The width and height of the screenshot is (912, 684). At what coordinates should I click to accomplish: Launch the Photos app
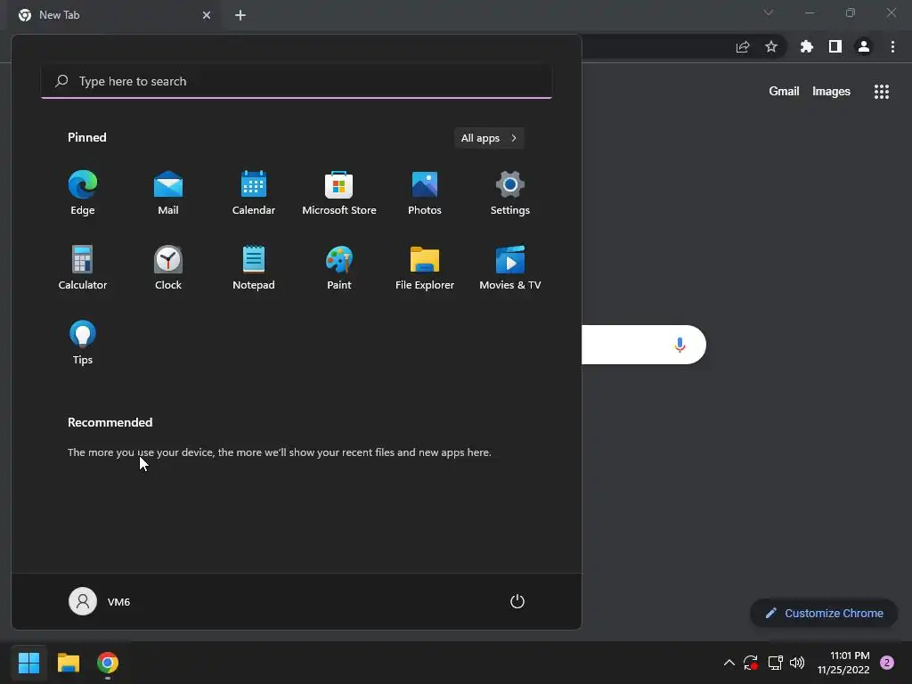click(425, 193)
